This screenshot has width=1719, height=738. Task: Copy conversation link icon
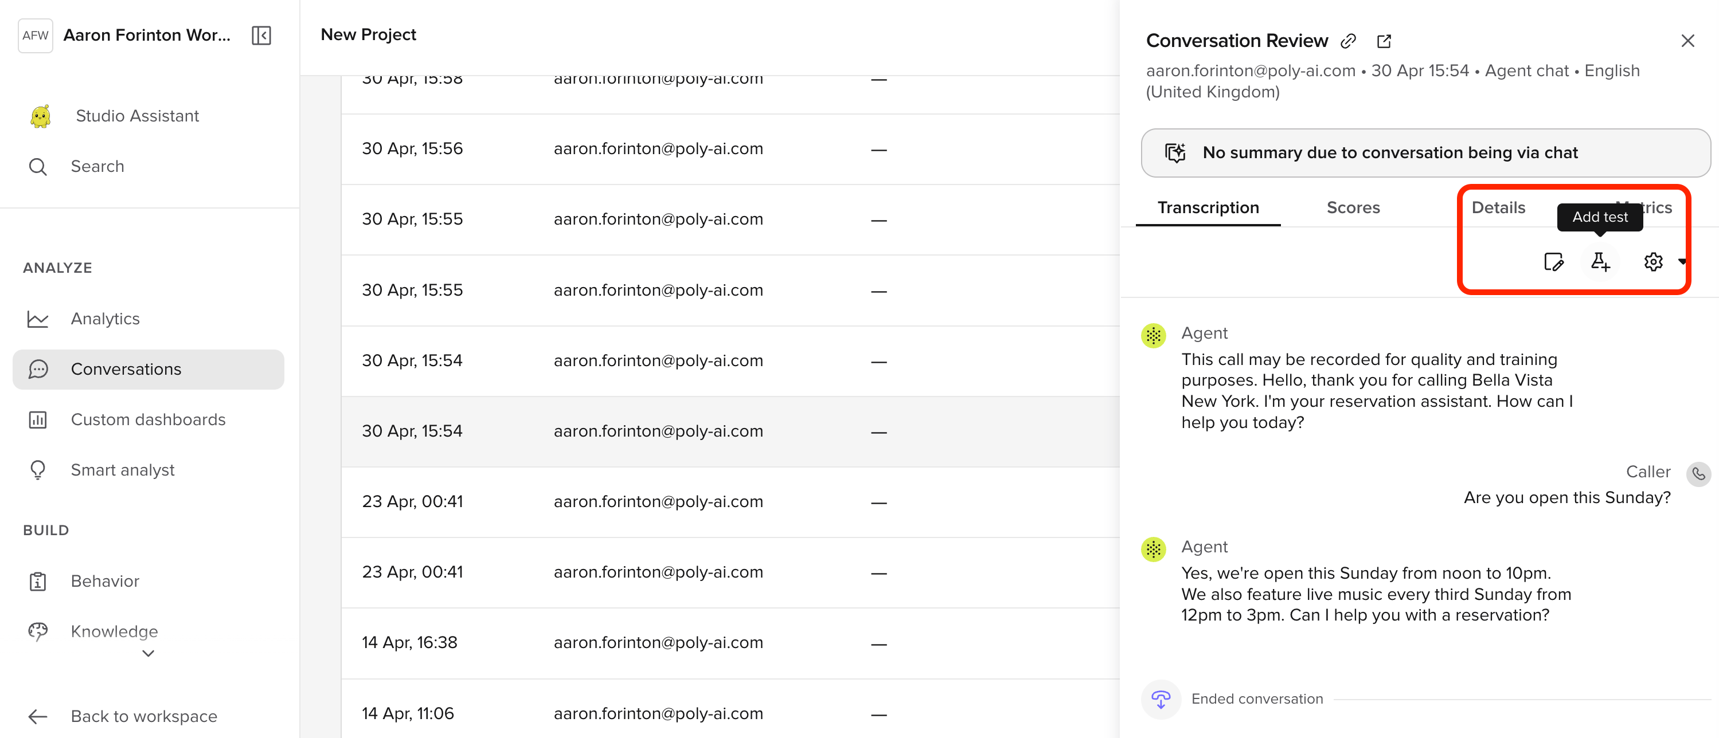[x=1348, y=41]
